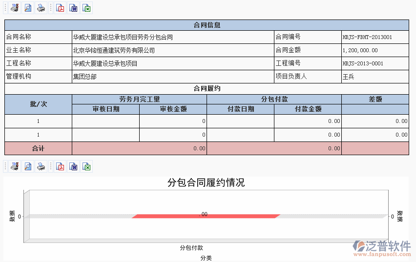Viewport: 416px width, 262px height.
Task: Click page setup print icon in top toolbar
Action: 15,8
